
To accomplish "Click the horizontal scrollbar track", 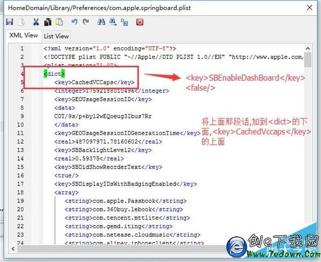I will [121, 249].
